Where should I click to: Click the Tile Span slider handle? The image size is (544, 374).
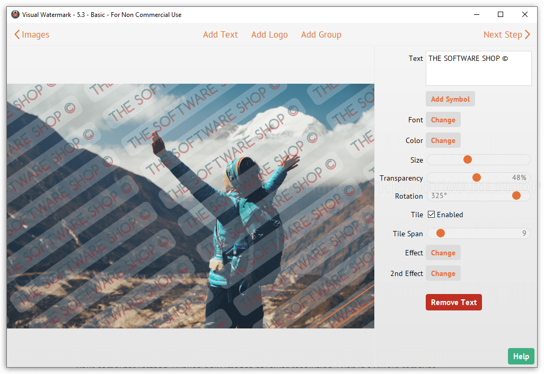440,233
